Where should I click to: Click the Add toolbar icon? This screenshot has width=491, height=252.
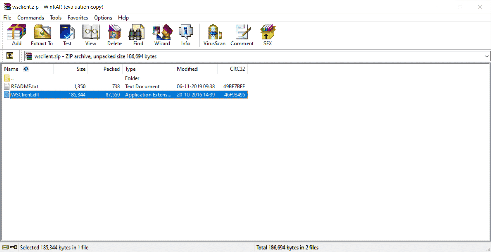pyautogui.click(x=16, y=35)
